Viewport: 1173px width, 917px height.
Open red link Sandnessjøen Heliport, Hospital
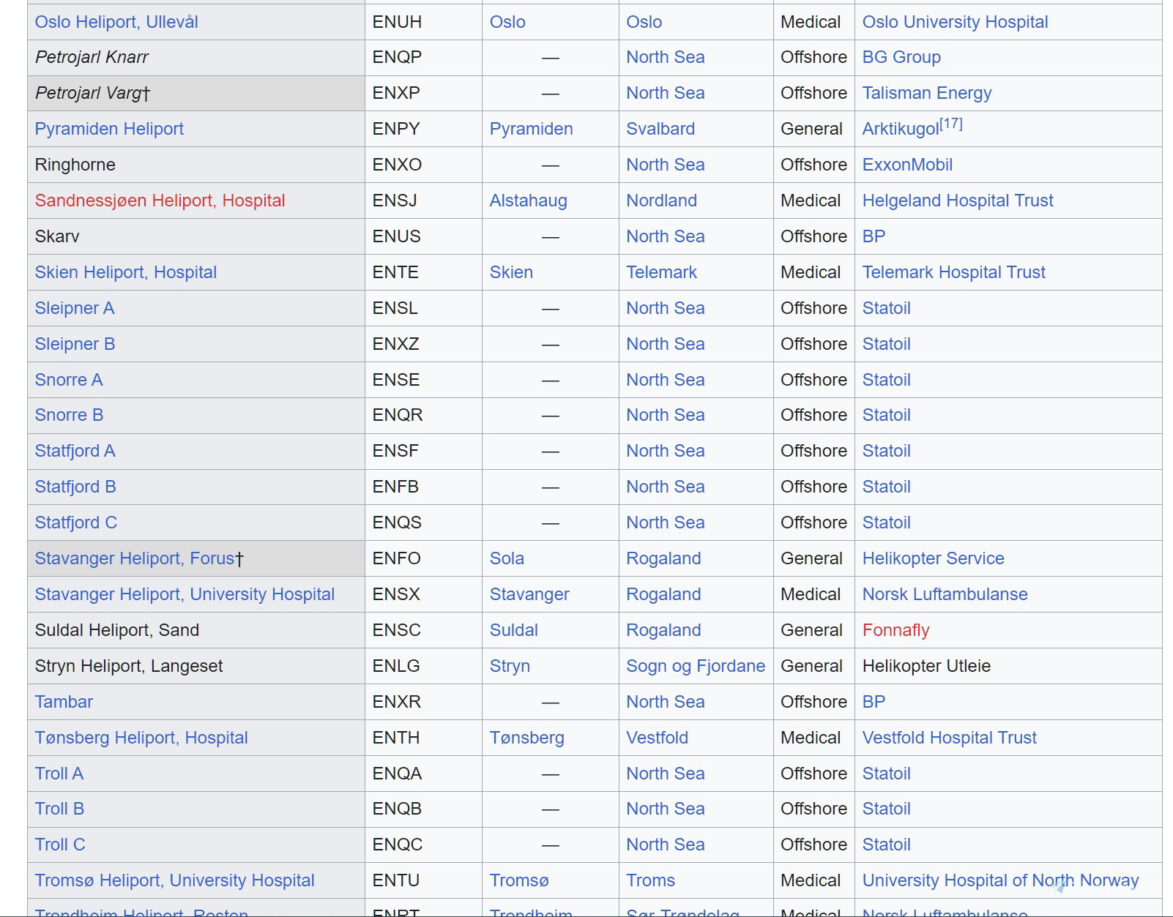[x=160, y=201]
